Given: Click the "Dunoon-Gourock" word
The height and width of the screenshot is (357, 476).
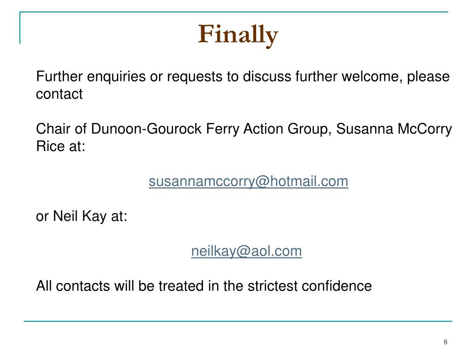Looking at the screenshot, I should point(146,129).
